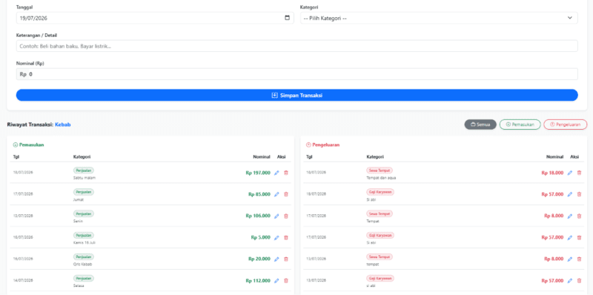593x295 pixels.
Task: Edit the Rp 112.000 Selasa income entry
Action: (x=276, y=281)
